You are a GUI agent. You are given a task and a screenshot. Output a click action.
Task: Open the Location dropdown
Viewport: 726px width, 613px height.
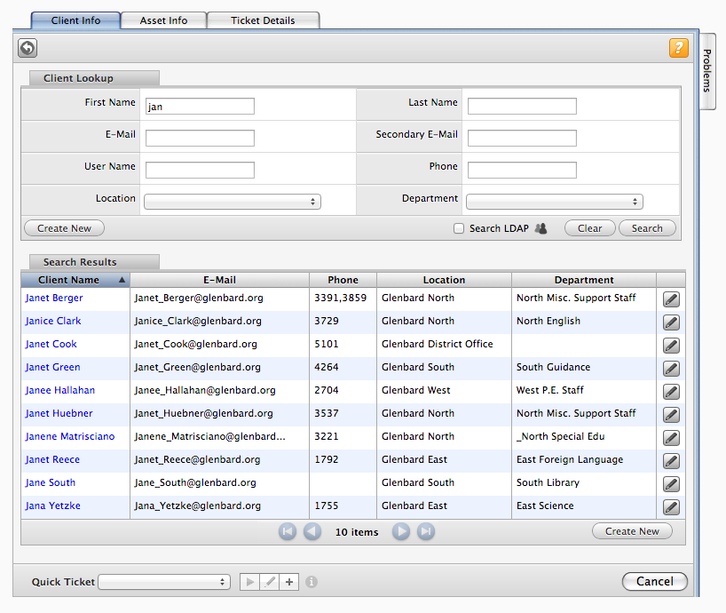coord(233,202)
